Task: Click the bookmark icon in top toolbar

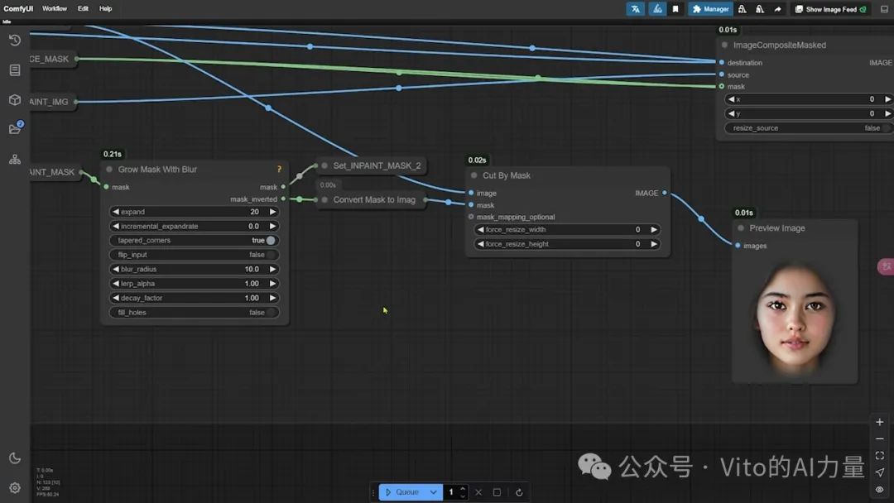Action: tap(675, 9)
